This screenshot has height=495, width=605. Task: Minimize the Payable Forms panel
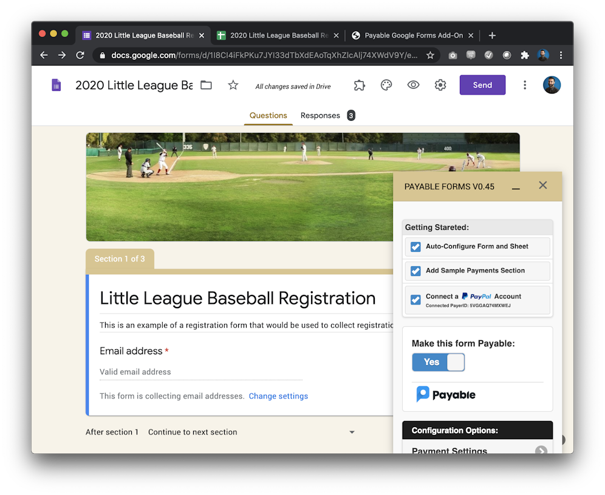(x=516, y=187)
